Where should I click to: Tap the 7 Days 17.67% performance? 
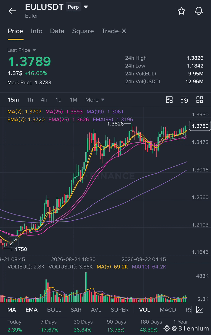click(x=49, y=326)
